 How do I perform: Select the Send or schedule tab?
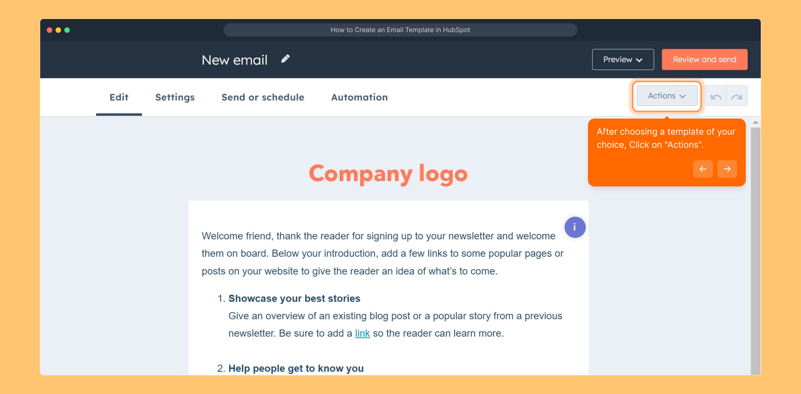(x=263, y=97)
